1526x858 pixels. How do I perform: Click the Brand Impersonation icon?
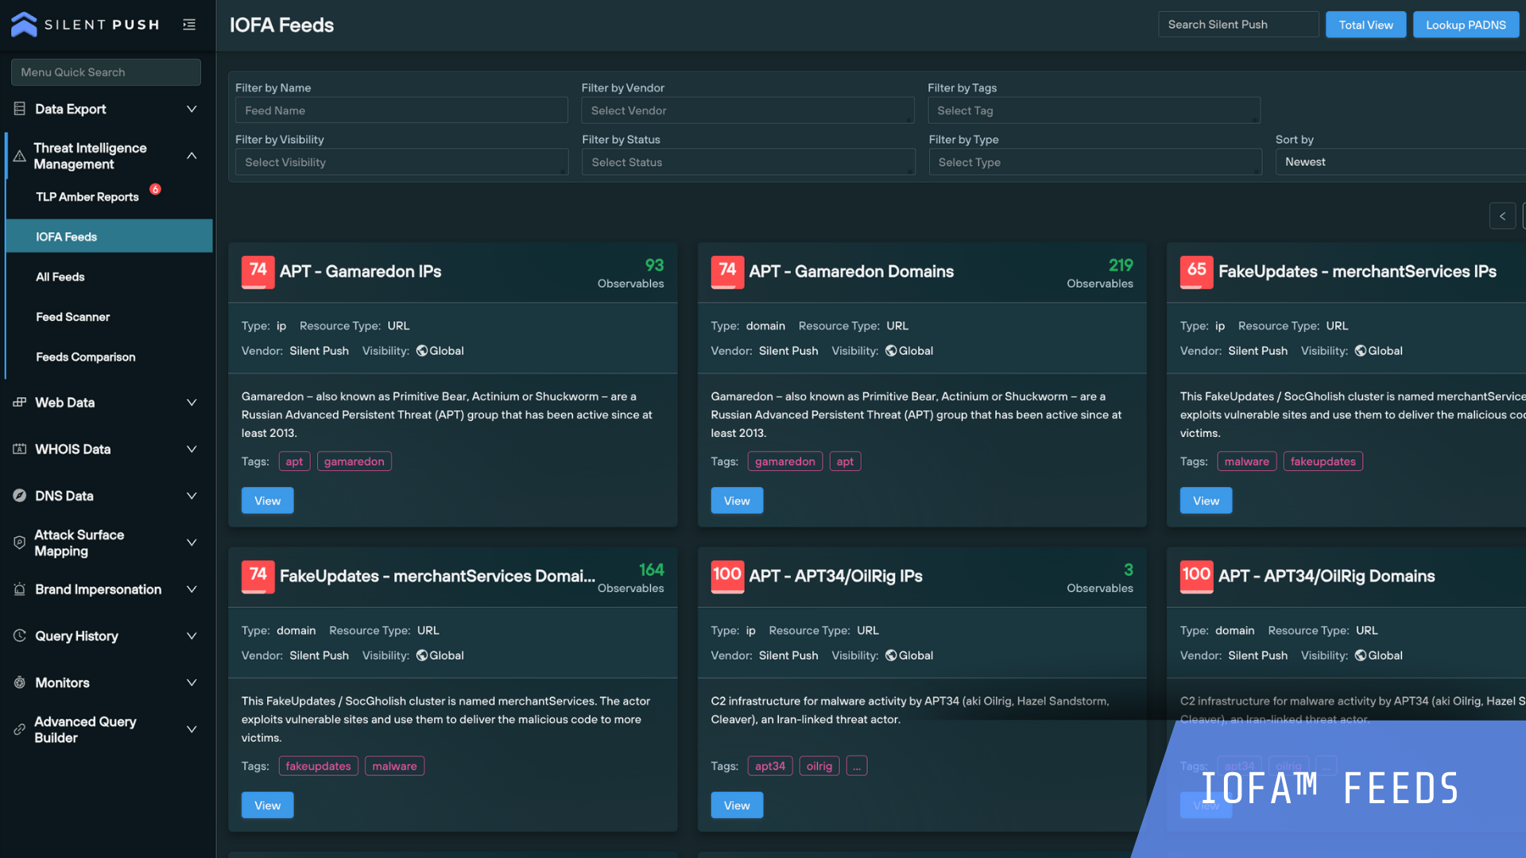click(x=20, y=589)
